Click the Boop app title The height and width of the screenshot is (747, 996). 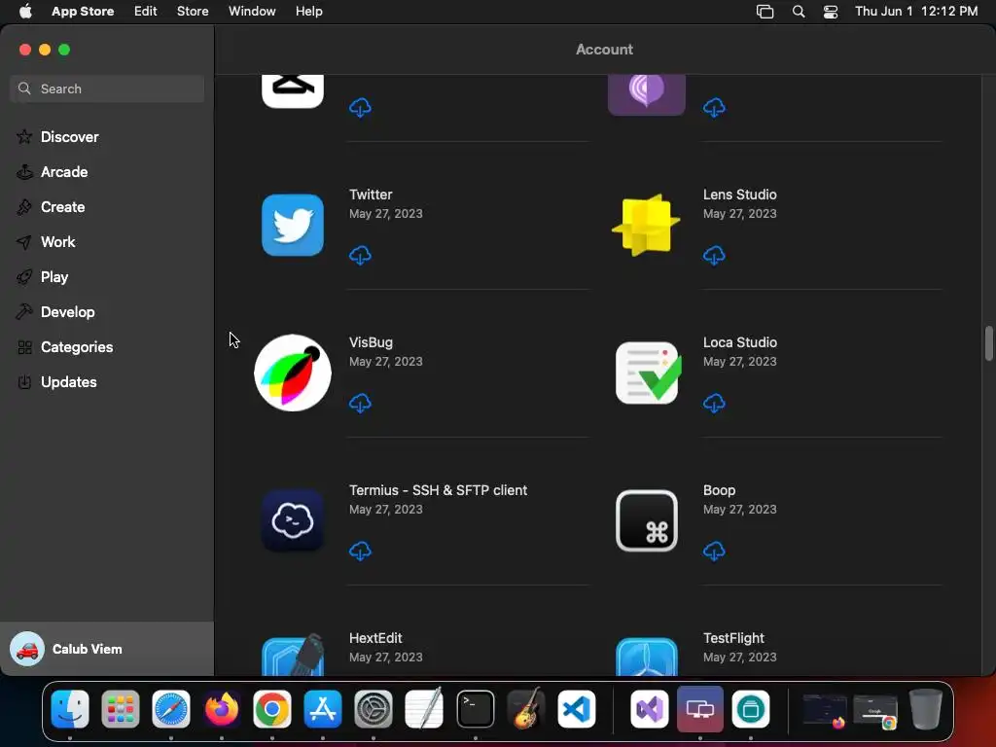coord(719,490)
